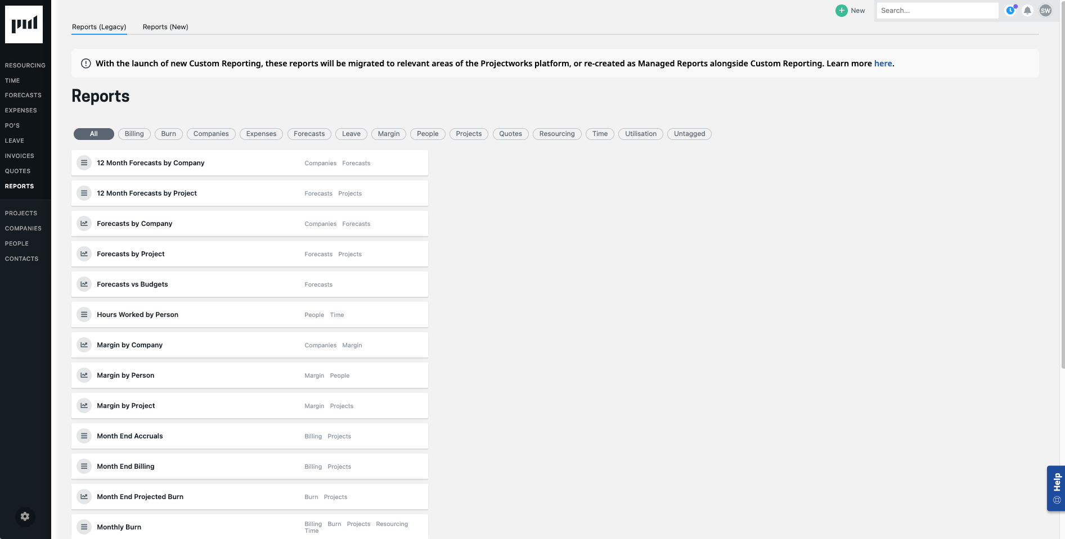Filter reports by Forecasts tag
This screenshot has height=539, width=1065.
[309, 134]
